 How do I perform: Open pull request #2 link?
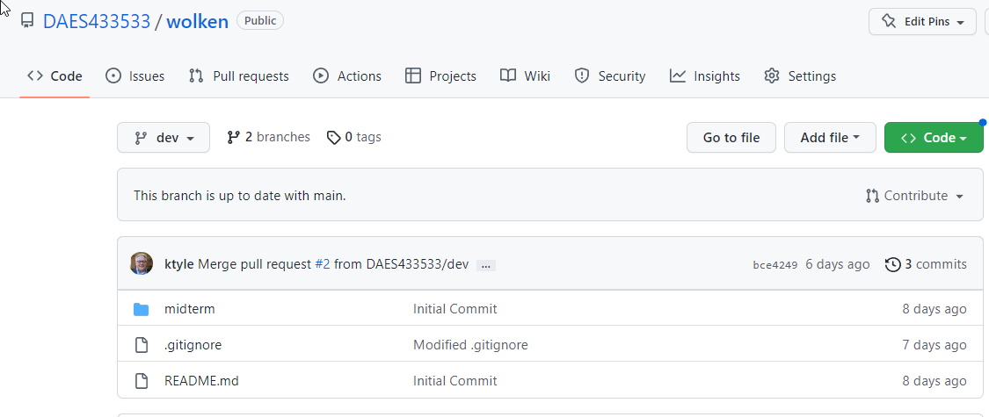323,264
